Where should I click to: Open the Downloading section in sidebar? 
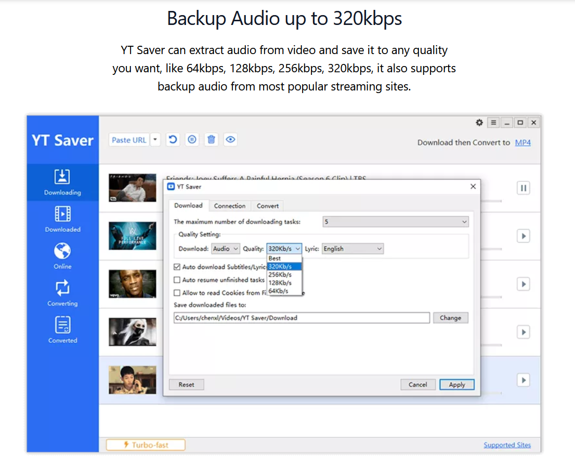click(62, 183)
